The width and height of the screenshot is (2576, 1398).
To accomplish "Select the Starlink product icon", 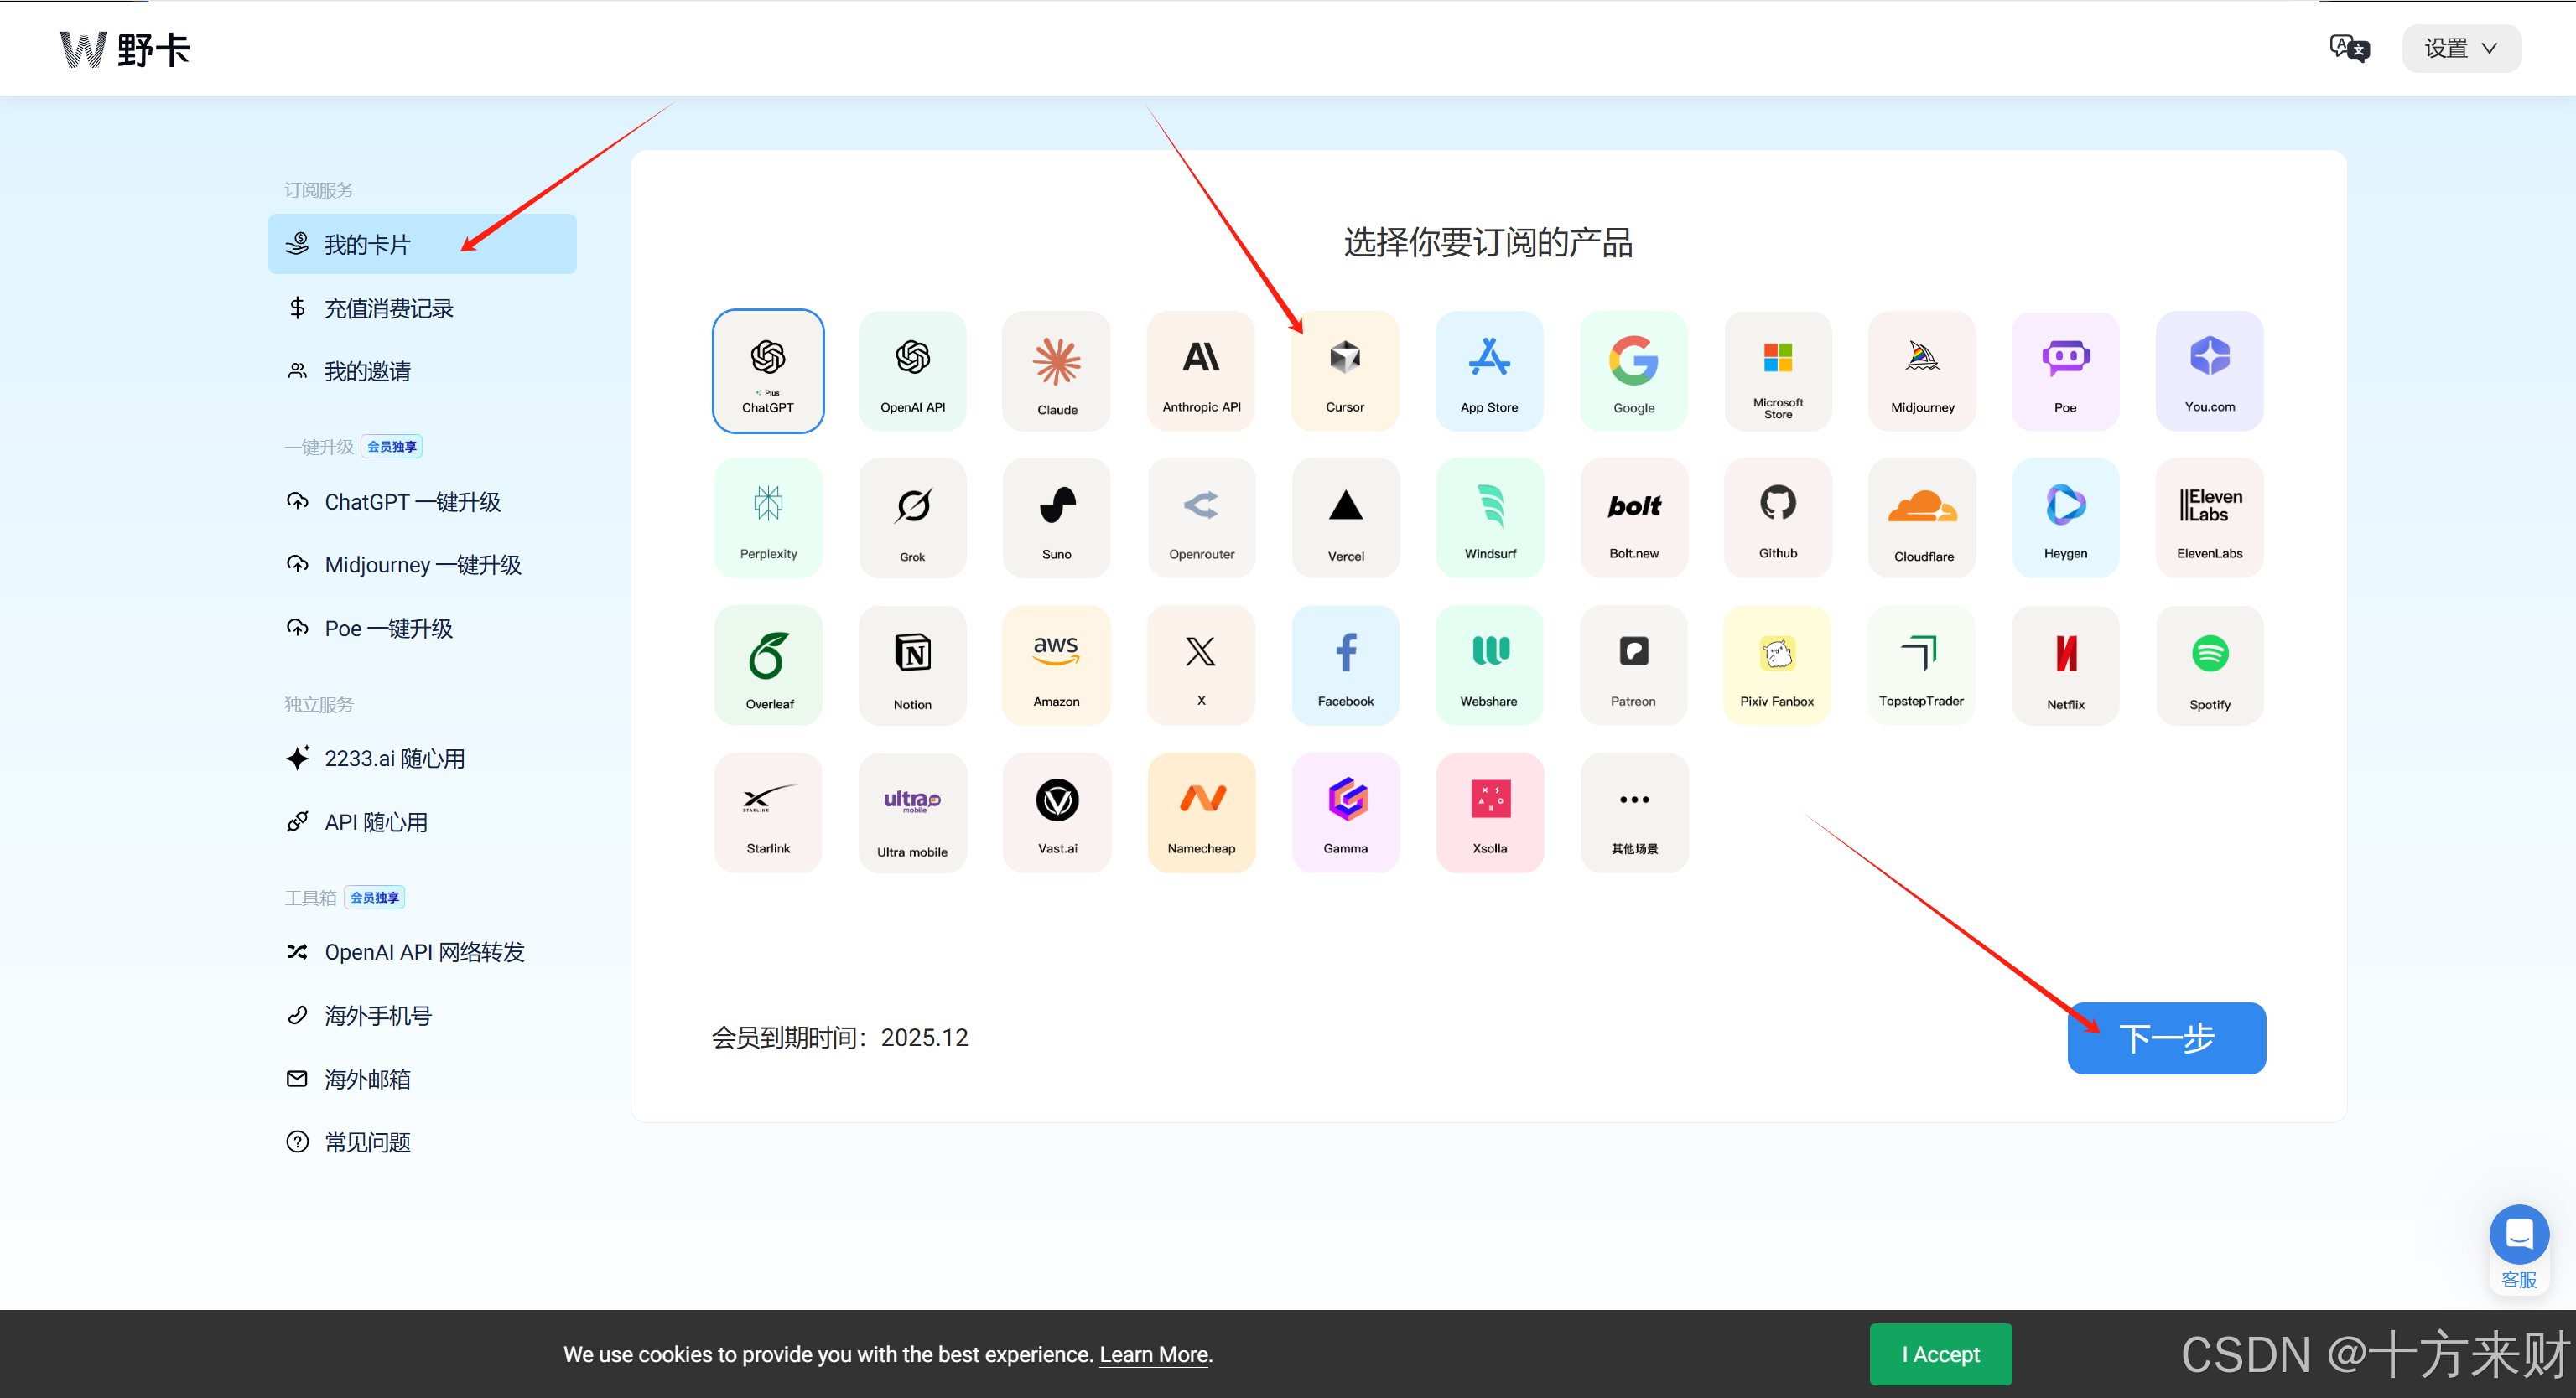I will coord(768,812).
